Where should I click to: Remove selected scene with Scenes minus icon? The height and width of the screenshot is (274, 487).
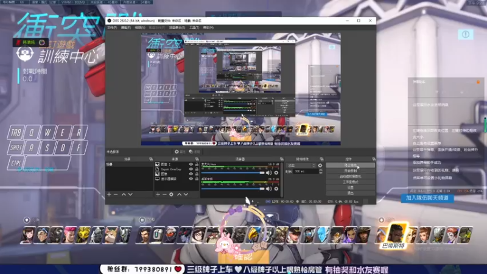pyautogui.click(x=116, y=194)
